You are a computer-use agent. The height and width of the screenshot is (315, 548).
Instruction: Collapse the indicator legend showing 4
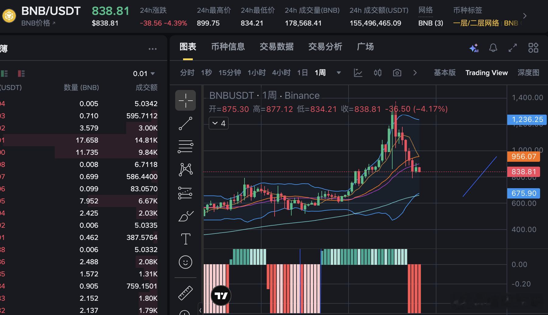tap(218, 123)
